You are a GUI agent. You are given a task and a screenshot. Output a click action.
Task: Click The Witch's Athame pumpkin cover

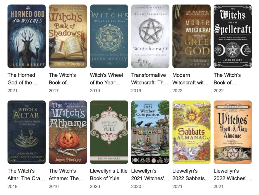click(68, 132)
